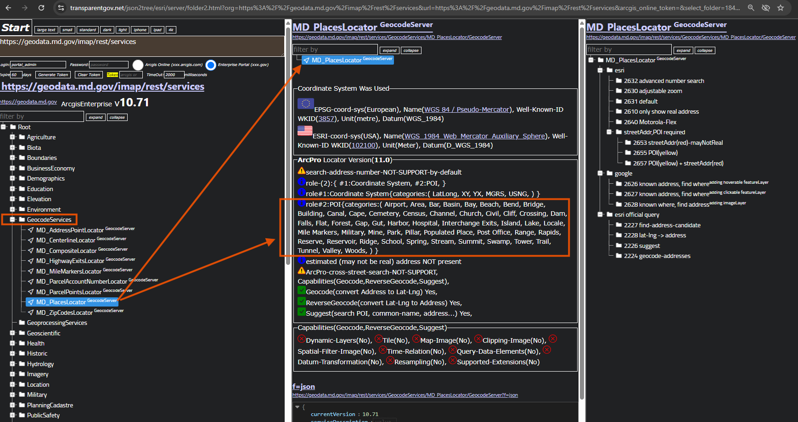Image resolution: width=798 pixels, height=422 pixels.
Task: Click the browser back arrow
Action: [x=8, y=8]
